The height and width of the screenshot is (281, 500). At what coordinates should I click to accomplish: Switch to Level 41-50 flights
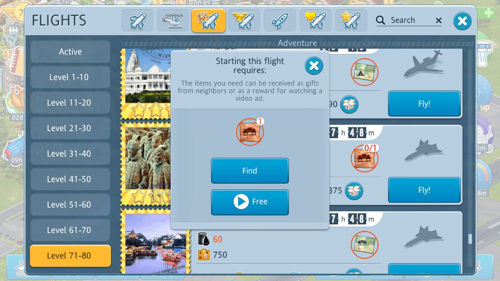(70, 179)
